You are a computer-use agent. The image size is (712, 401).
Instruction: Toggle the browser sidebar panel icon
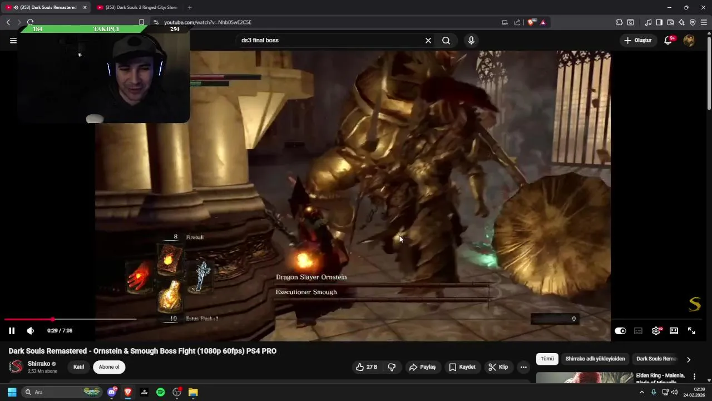[659, 22]
